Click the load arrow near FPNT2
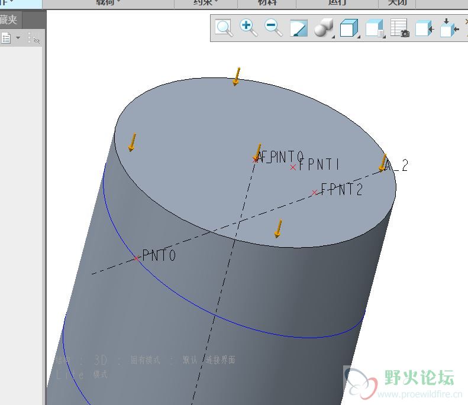 (278, 228)
